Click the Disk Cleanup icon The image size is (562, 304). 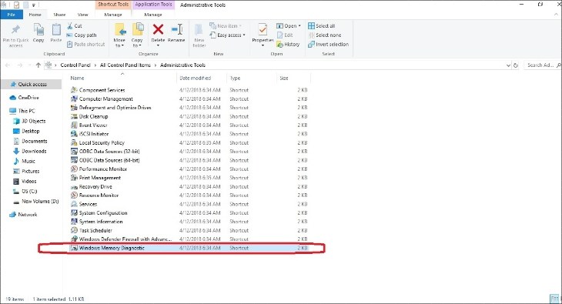click(x=74, y=116)
